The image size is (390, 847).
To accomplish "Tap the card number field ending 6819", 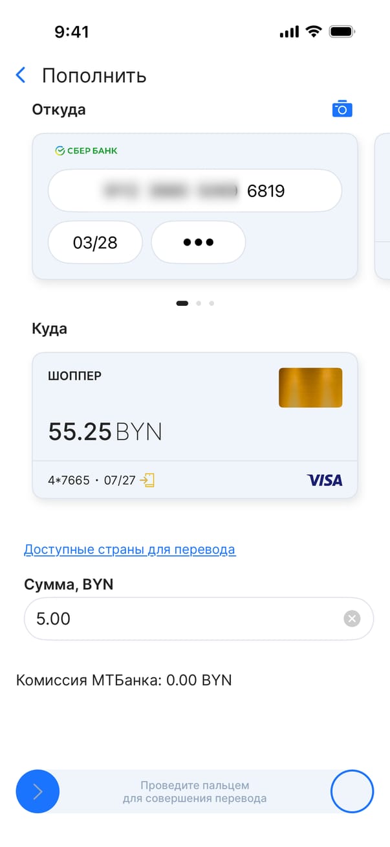I will click(x=194, y=191).
